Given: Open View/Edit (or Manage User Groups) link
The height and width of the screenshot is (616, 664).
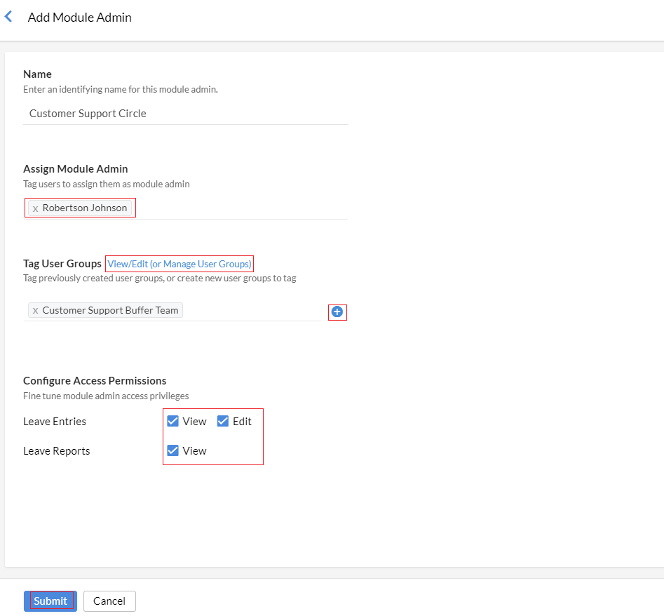Looking at the screenshot, I should (179, 264).
